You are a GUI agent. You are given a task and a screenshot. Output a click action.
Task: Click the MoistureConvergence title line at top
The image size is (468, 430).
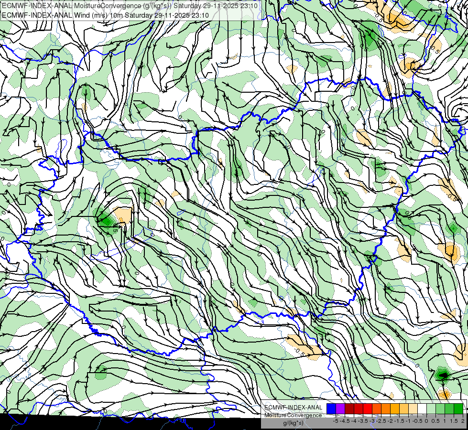pyautogui.click(x=130, y=6)
